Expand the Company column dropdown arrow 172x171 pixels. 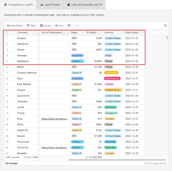(x=36, y=32)
